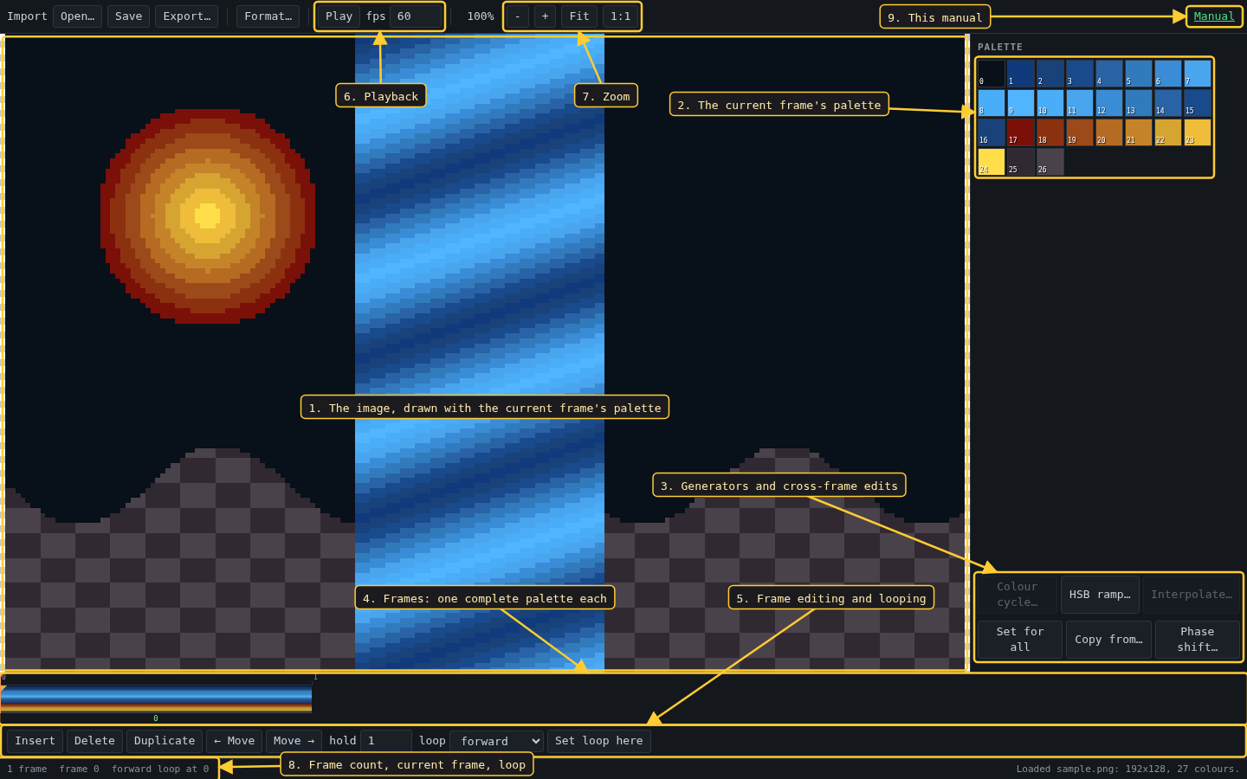Viewport: 1247px width, 779px height.
Task: Move the frame right
Action: point(294,741)
